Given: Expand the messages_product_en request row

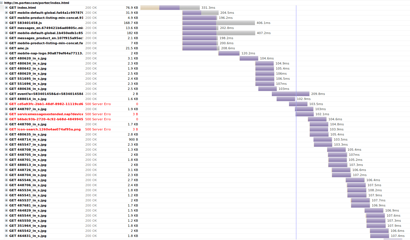Looking at the screenshot, I should point(6,38).
